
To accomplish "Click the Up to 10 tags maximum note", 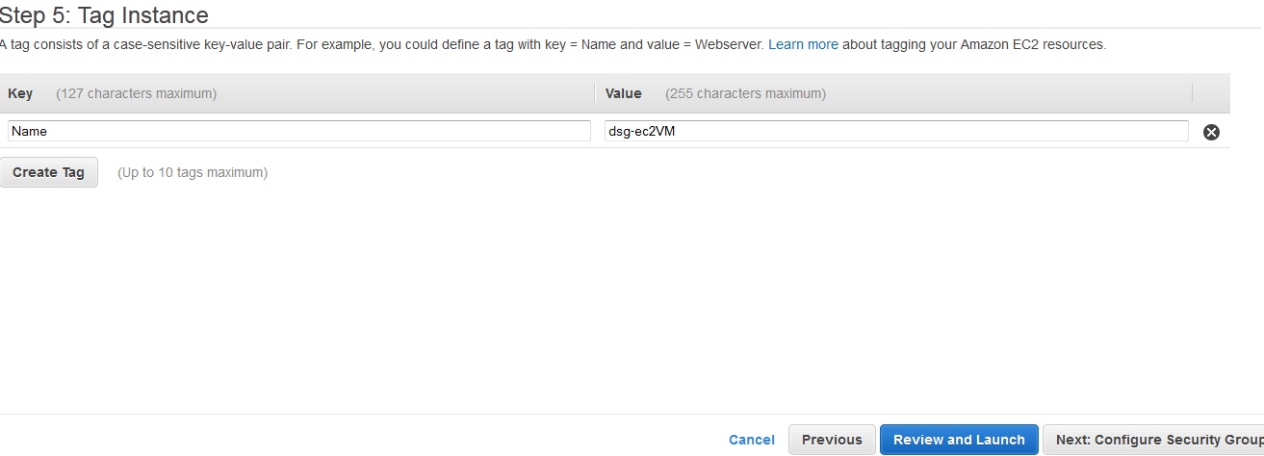I will pos(193,172).
